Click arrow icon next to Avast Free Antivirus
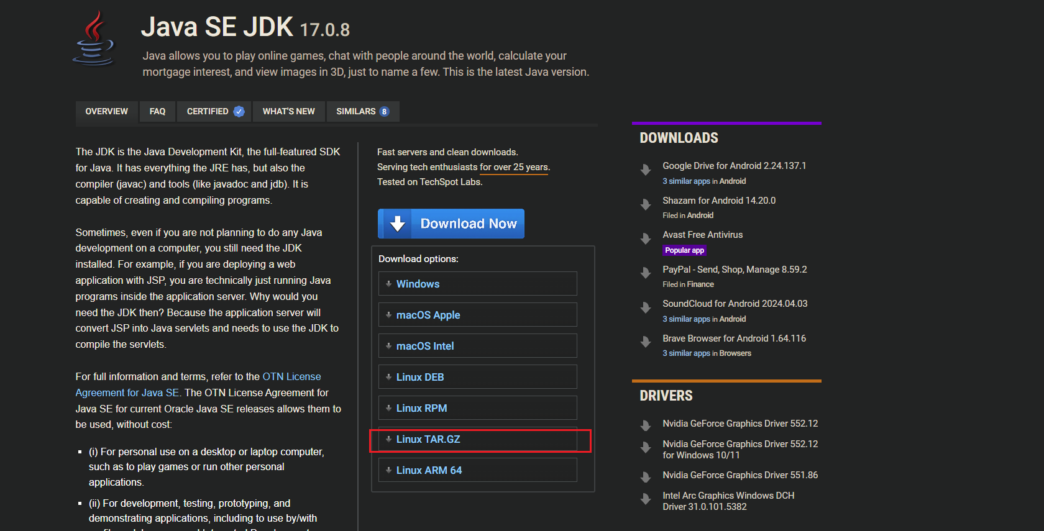 pyautogui.click(x=646, y=238)
